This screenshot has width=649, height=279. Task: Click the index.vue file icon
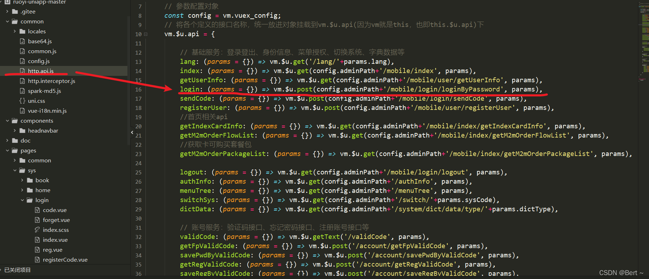[37, 240]
